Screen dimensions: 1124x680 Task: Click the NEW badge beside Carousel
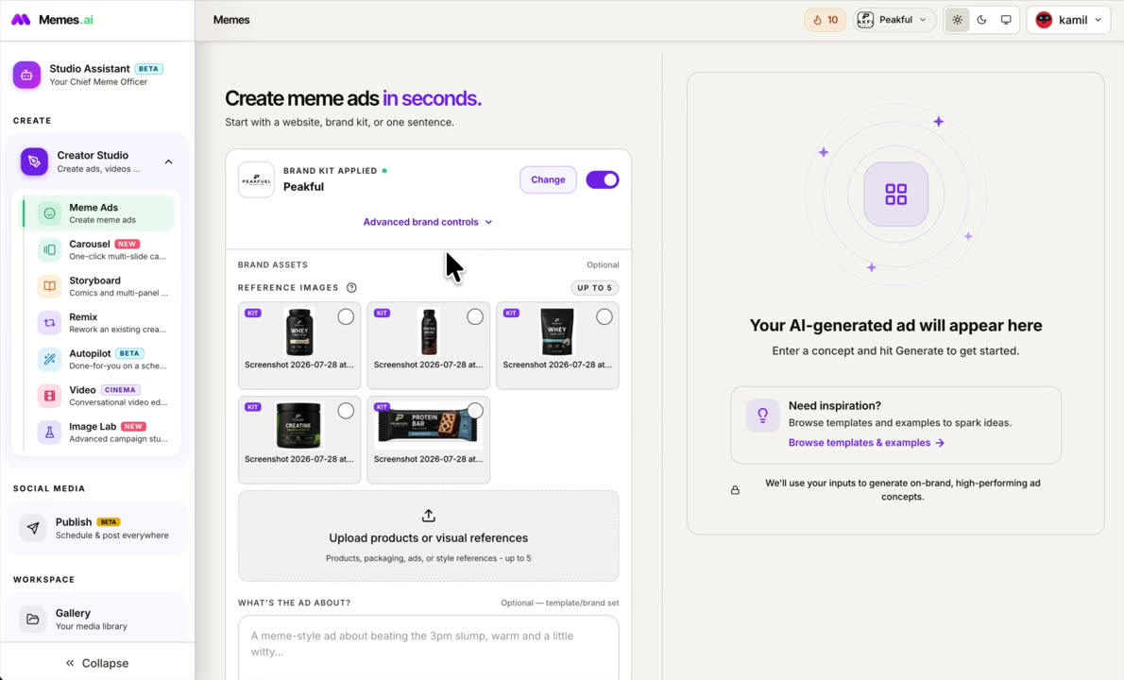tap(127, 244)
